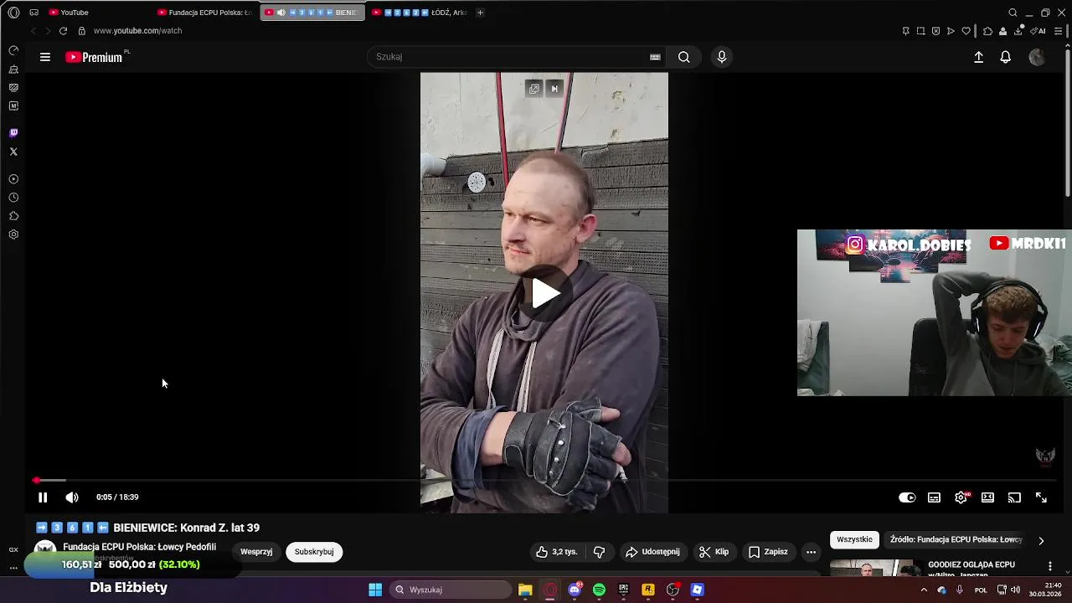Go to YouTube Premium home logo
Image resolution: width=1072 pixels, height=603 pixels.
[94, 57]
